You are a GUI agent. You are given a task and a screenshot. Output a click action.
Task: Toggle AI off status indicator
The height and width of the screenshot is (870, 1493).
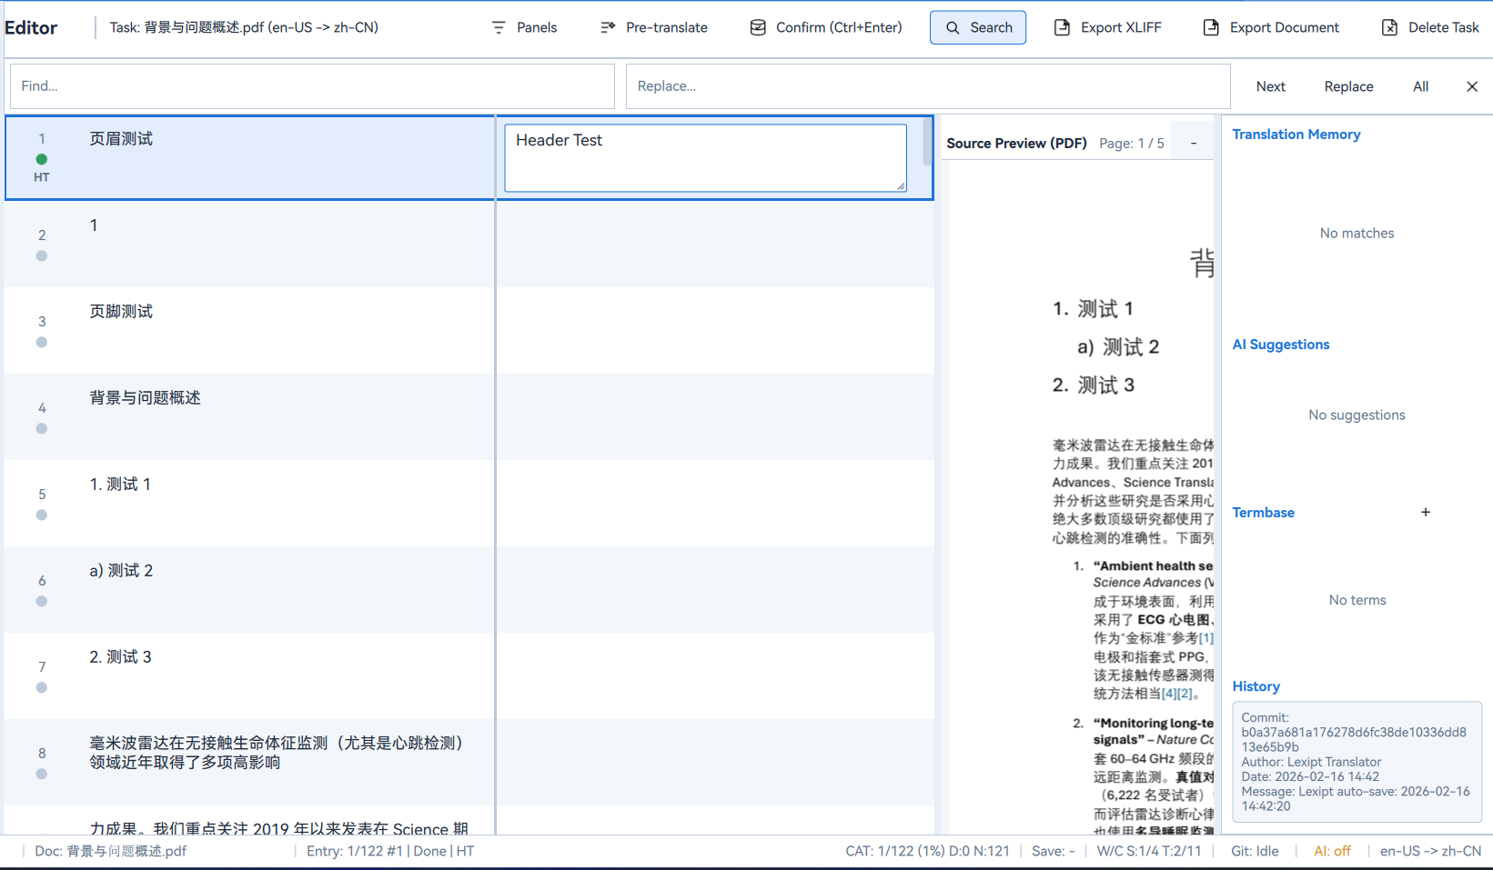(x=1332, y=851)
